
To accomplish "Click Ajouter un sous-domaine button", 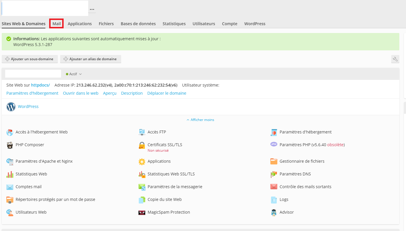I will [30, 59].
